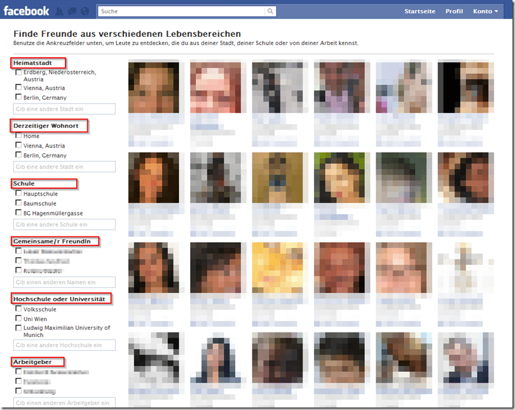Viewport: 515px width, 410px height.
Task: Tick Vienna, Austria under Heimatstadt
Action: 18,87
